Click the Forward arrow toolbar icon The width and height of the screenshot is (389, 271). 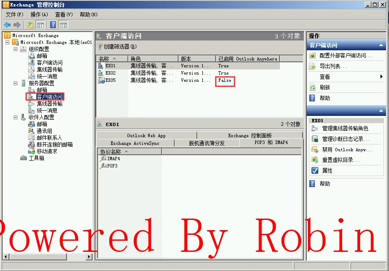tap(17, 25)
